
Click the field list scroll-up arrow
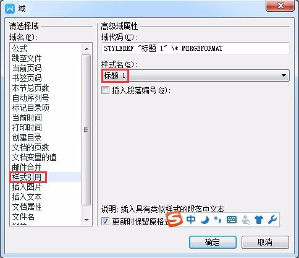[86, 49]
